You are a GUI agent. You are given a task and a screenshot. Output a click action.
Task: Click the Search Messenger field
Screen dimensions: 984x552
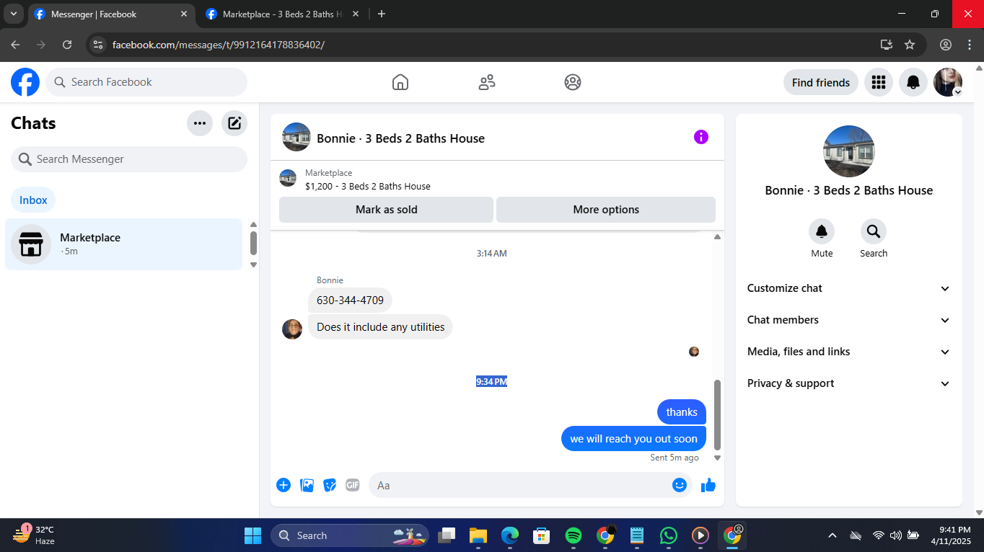[x=129, y=159]
